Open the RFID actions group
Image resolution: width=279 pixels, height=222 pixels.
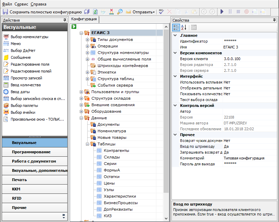point(35,198)
